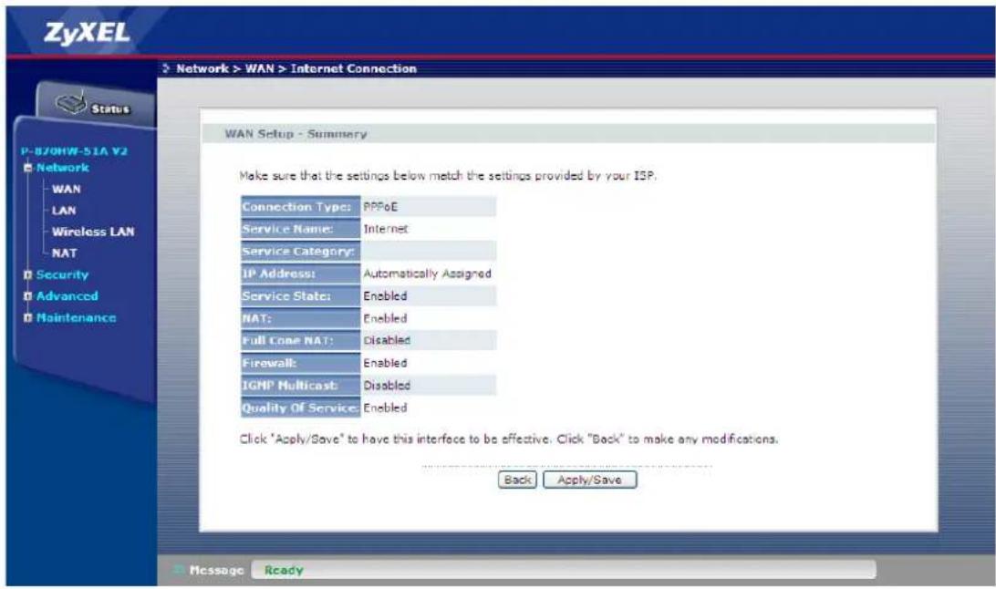
Task: Click the Message label in status bar
Action: point(216,570)
